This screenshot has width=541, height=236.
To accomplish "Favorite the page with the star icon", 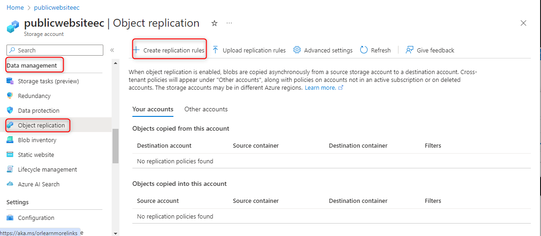I will tap(214, 23).
